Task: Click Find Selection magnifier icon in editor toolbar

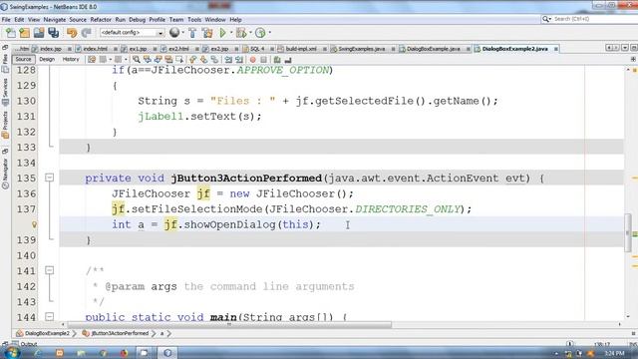Action: (137, 60)
